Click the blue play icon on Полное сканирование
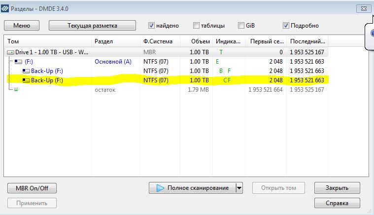This screenshot has width=374, height=215. coord(160,188)
